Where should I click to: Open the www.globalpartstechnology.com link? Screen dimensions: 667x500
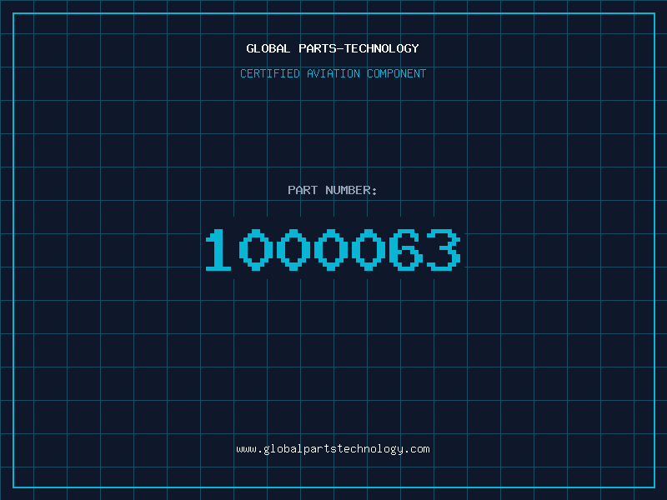(333, 449)
